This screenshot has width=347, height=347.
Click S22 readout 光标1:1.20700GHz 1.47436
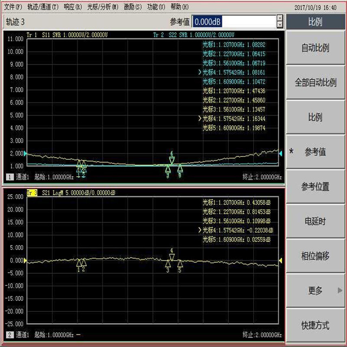pos(234,91)
